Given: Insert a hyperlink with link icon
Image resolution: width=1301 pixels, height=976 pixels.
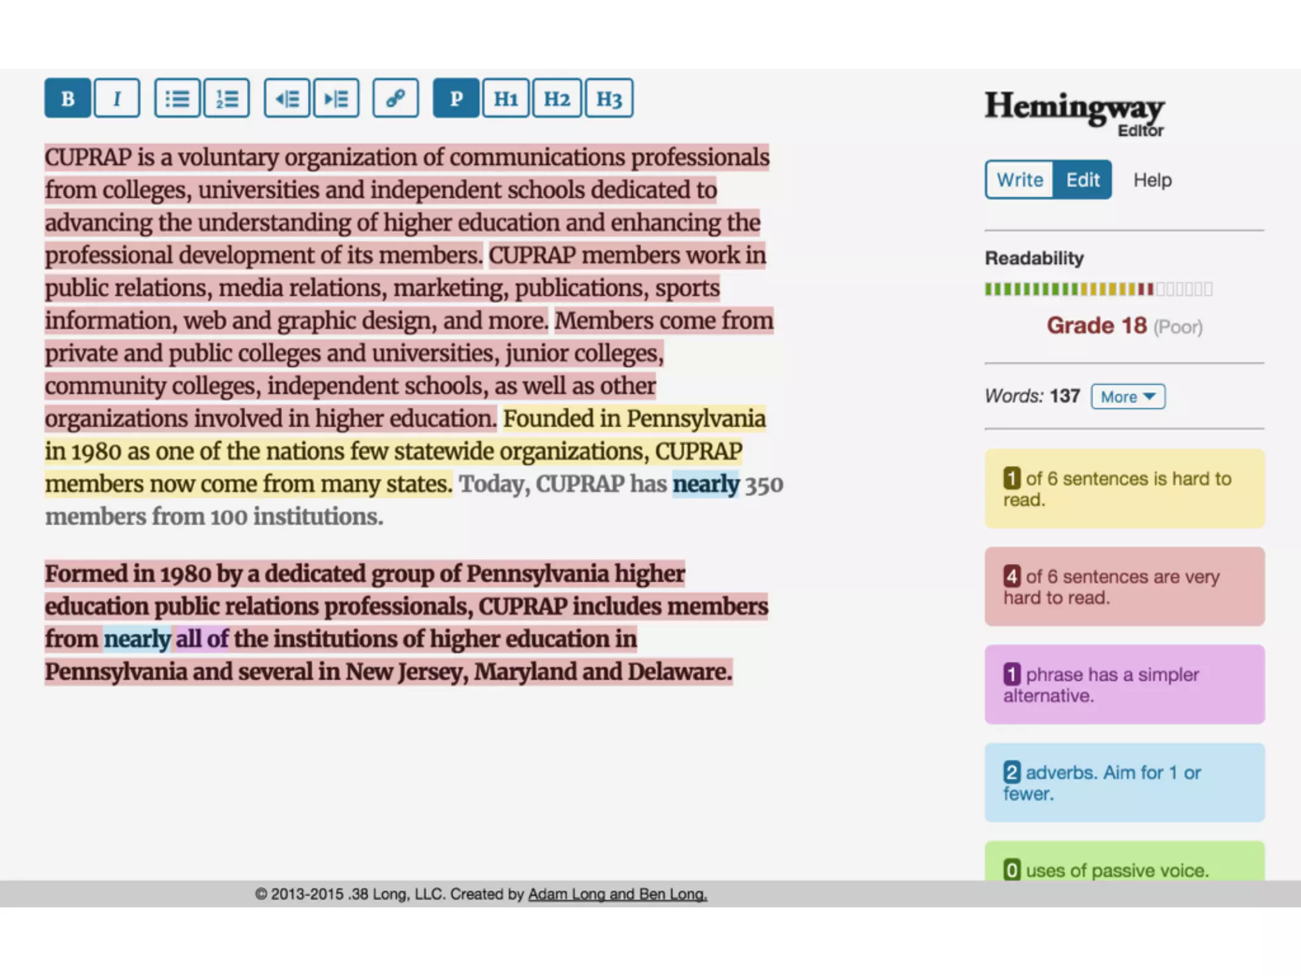Looking at the screenshot, I should point(395,98).
